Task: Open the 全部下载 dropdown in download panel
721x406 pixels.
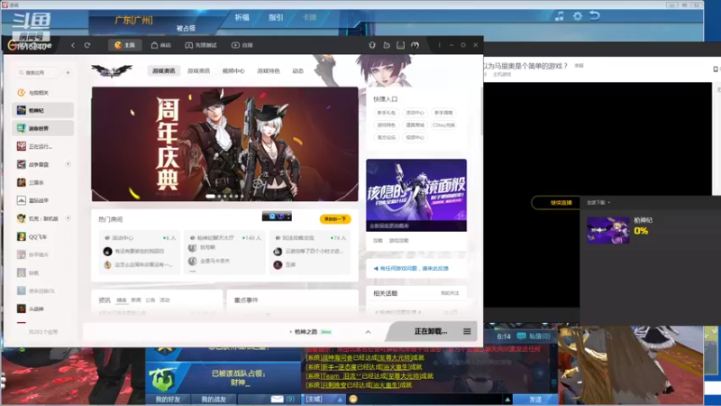Action: click(x=598, y=202)
